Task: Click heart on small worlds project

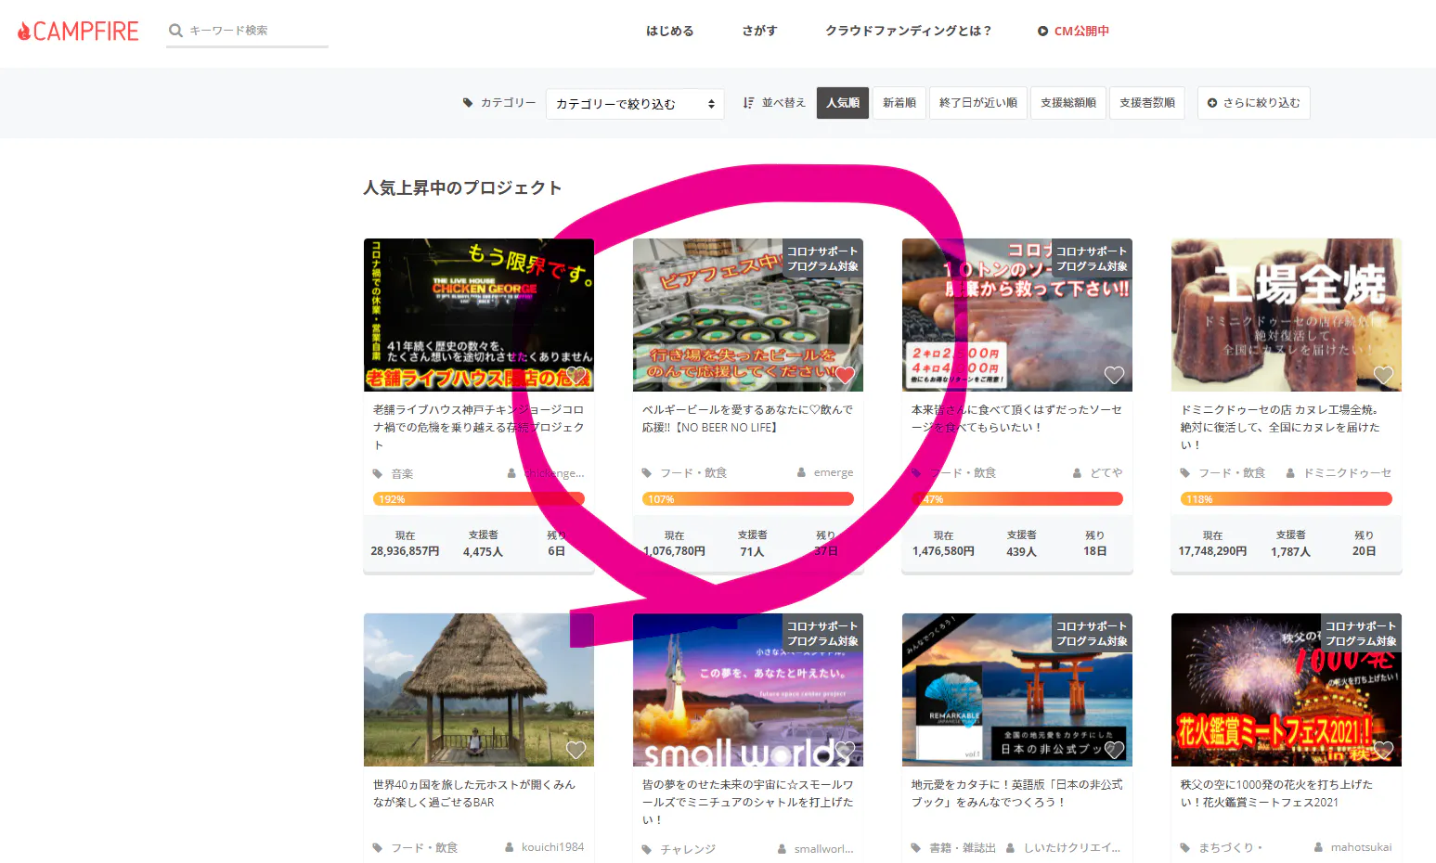Action: point(845,750)
